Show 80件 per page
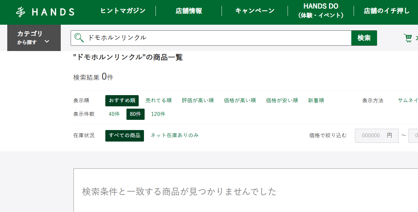The width and height of the screenshot is (418, 212). [x=135, y=114]
